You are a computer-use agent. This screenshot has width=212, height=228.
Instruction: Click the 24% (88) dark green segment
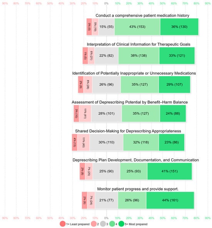[173, 113]
